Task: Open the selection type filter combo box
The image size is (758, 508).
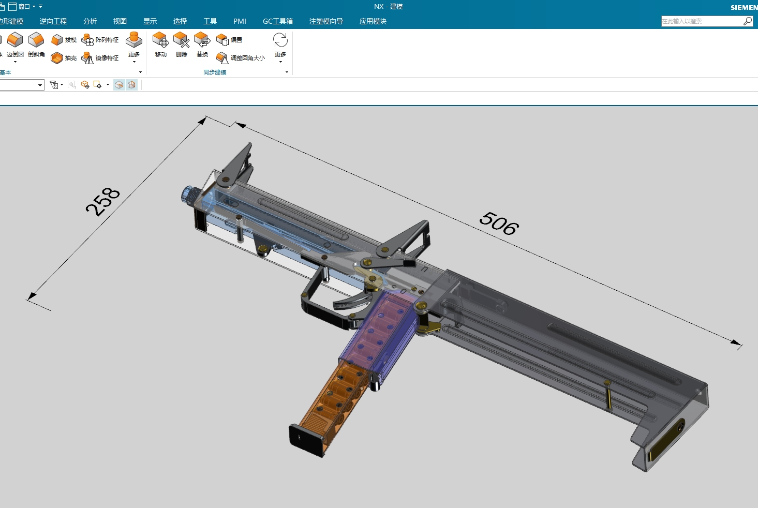Action: tap(22, 85)
